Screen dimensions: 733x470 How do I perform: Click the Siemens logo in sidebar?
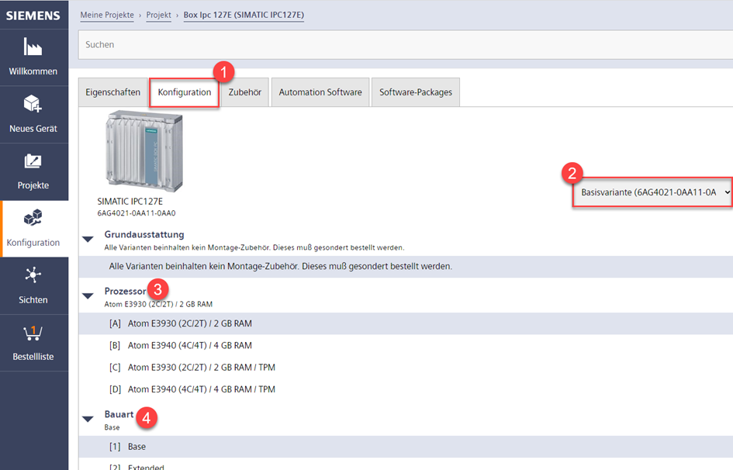click(33, 16)
